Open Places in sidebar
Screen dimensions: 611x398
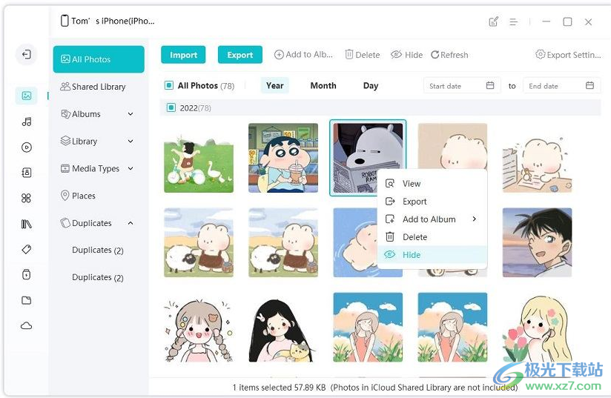pos(78,196)
